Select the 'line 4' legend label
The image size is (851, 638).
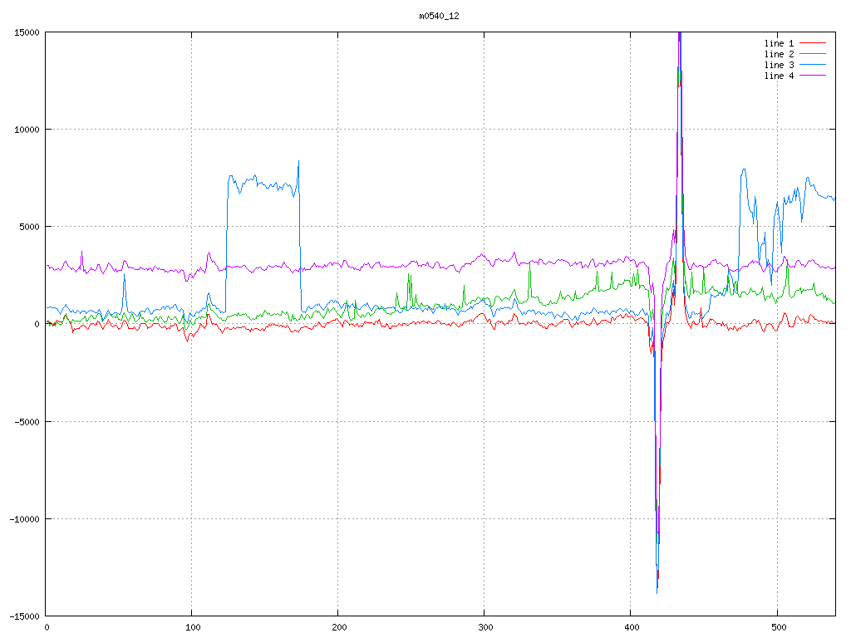[x=779, y=76]
